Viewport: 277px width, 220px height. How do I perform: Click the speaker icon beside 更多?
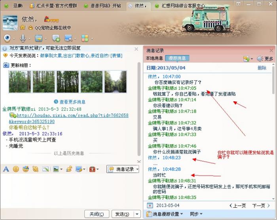260,59
